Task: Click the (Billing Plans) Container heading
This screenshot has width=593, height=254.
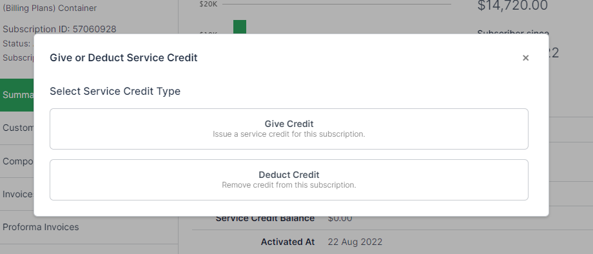Action: (50, 8)
